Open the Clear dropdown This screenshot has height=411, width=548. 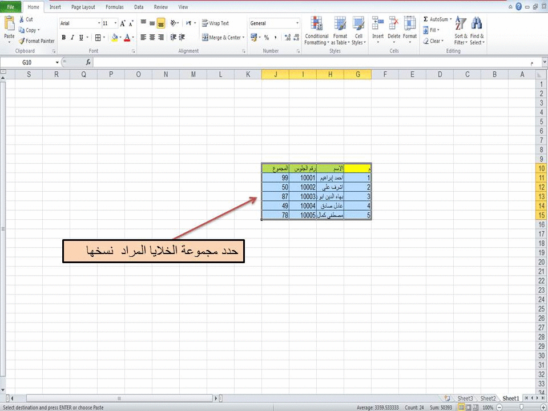point(433,41)
